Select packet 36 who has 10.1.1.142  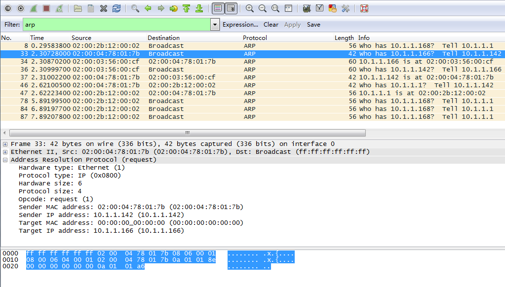point(253,70)
